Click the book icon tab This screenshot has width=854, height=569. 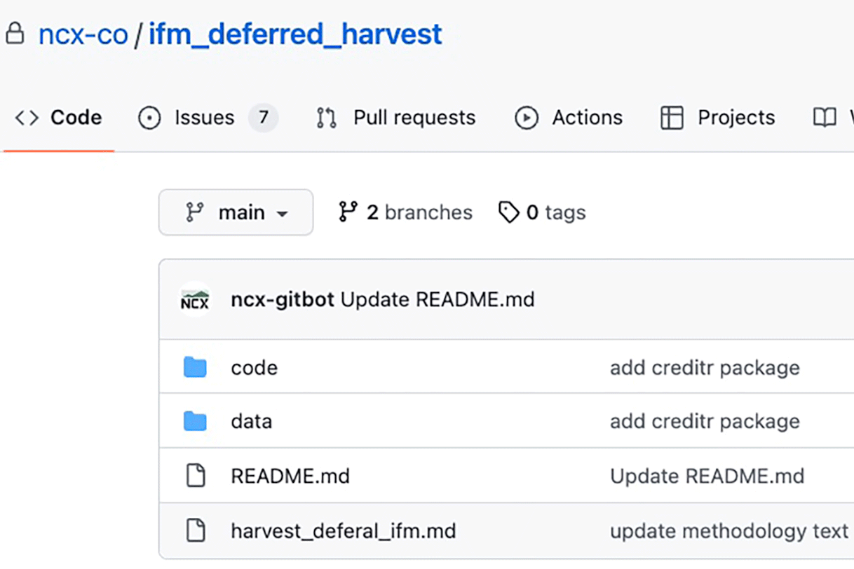(825, 118)
